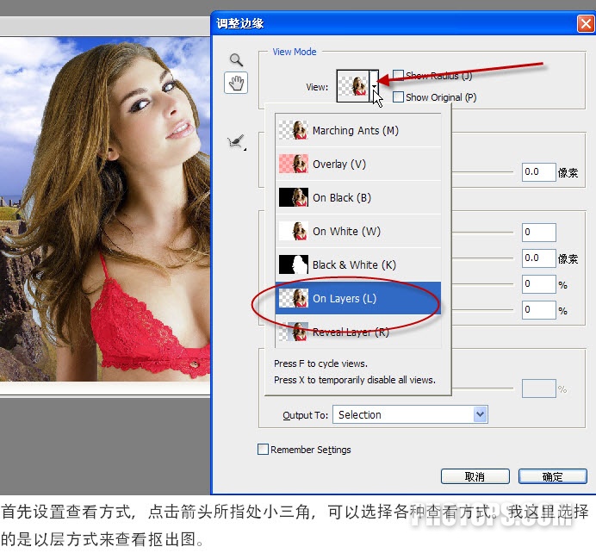Click the disabled empty % input field
Screen dimensions: 596x553
(538, 388)
